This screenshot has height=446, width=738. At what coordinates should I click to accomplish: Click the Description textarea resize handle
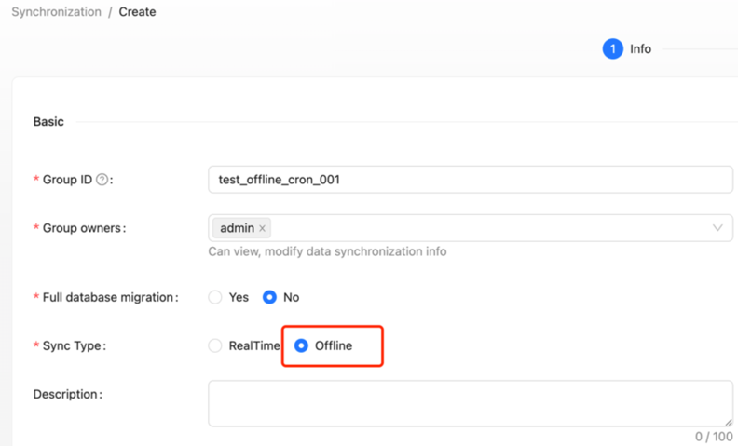(x=728, y=421)
